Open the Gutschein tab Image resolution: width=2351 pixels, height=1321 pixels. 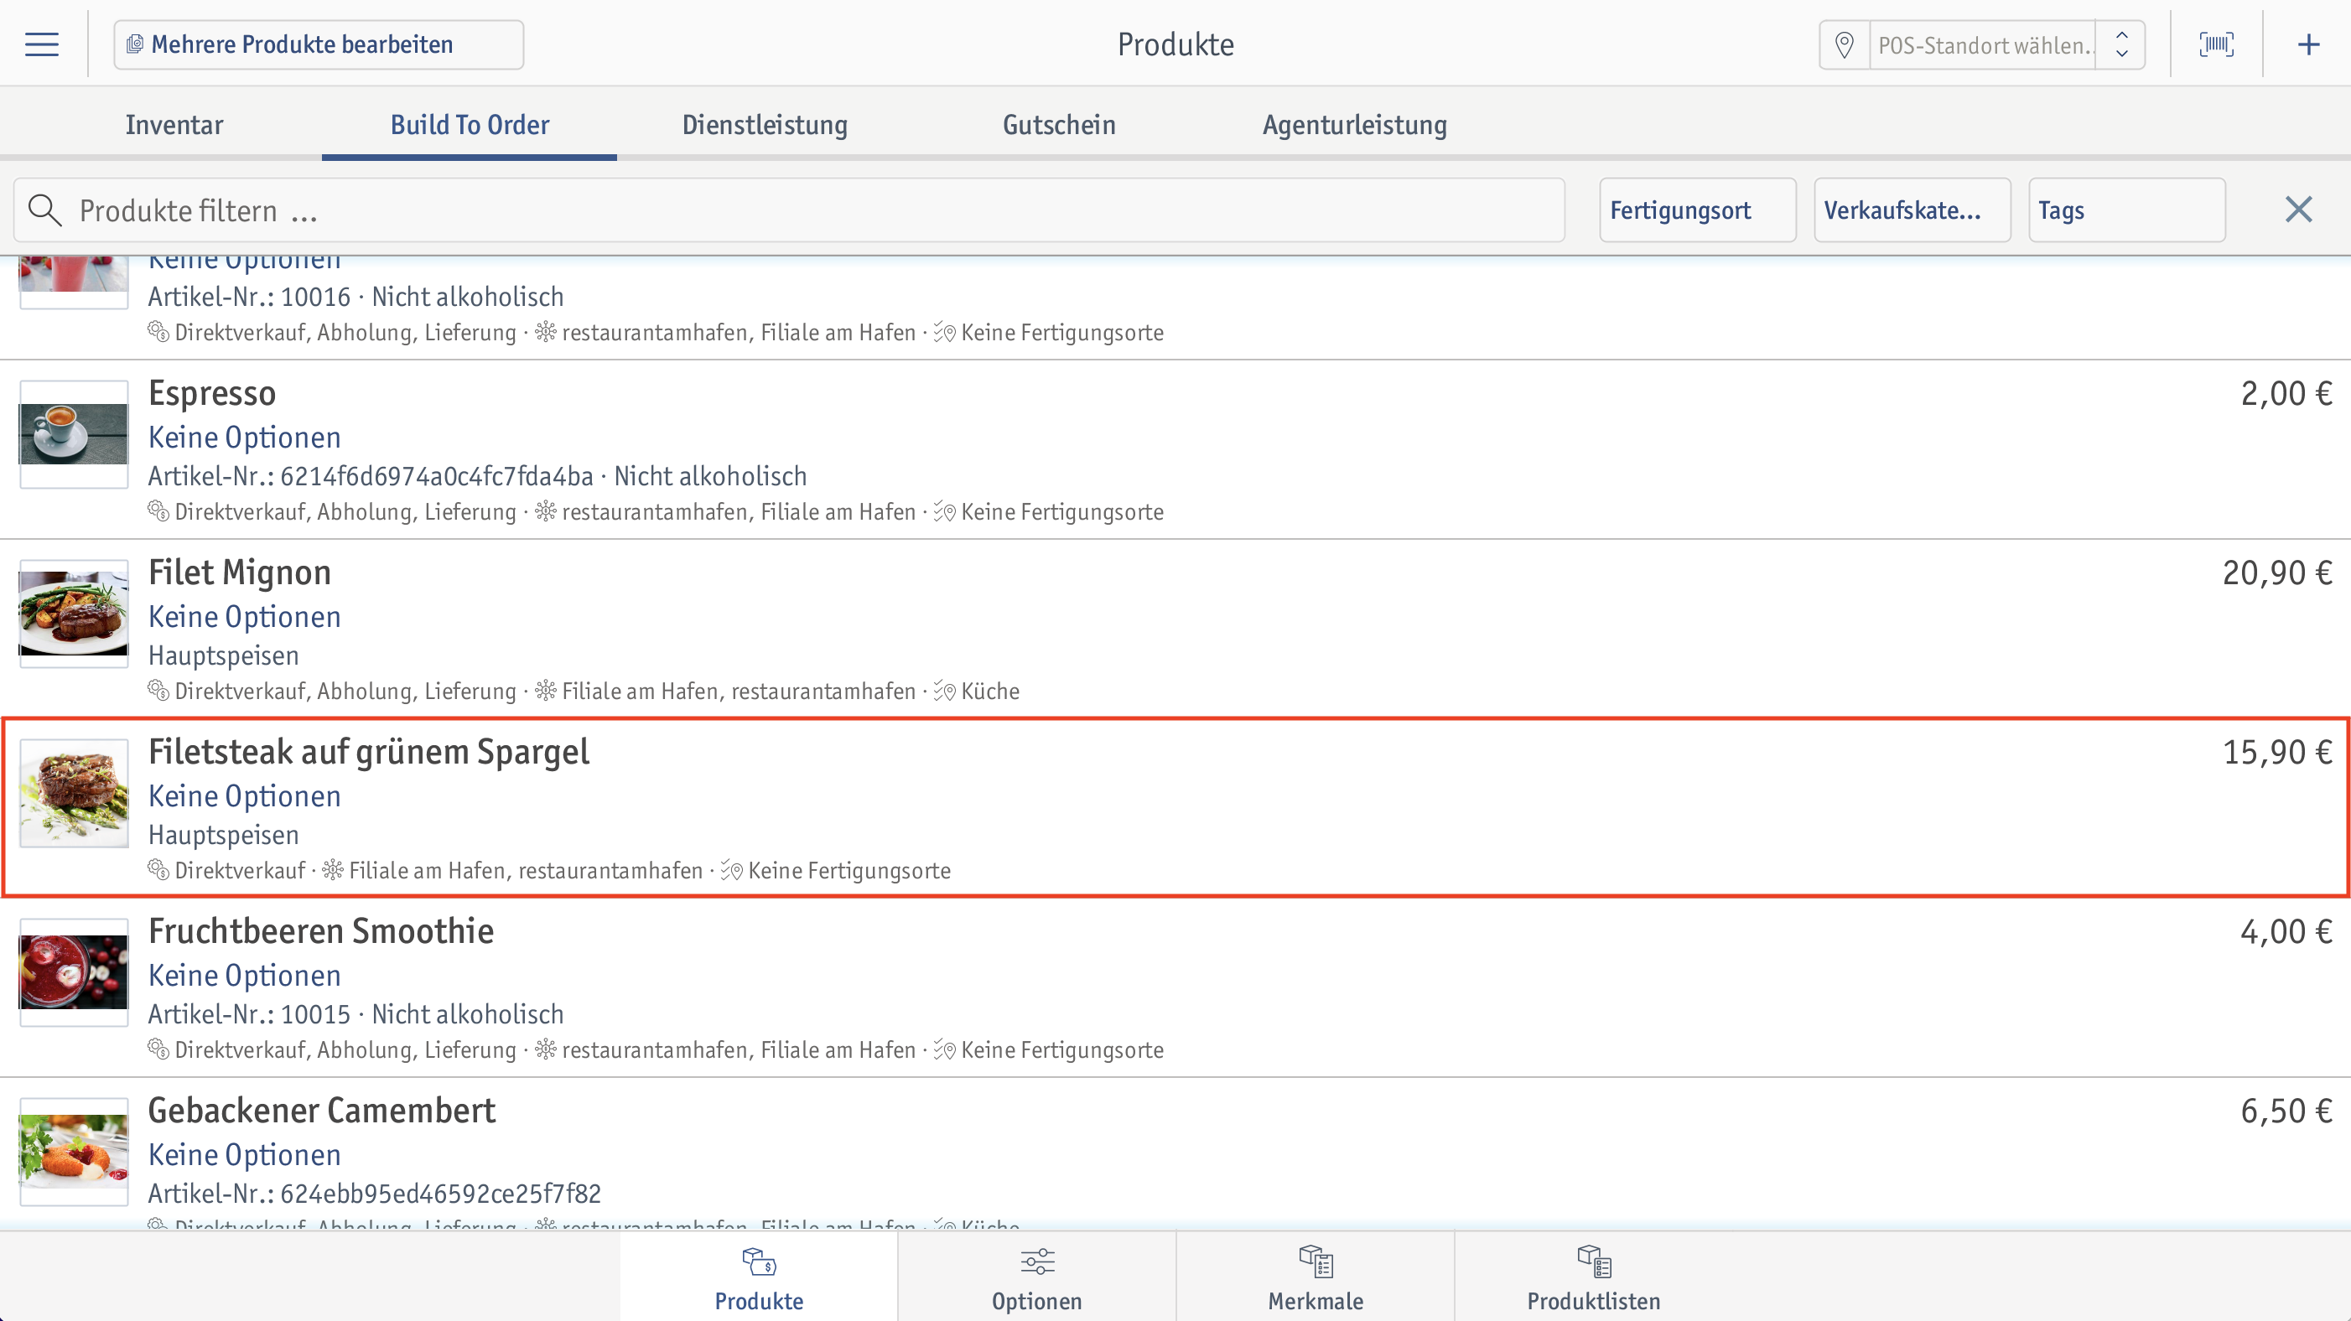tap(1059, 125)
